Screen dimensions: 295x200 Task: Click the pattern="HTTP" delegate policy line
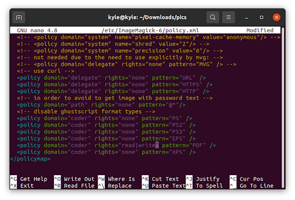point(113,91)
